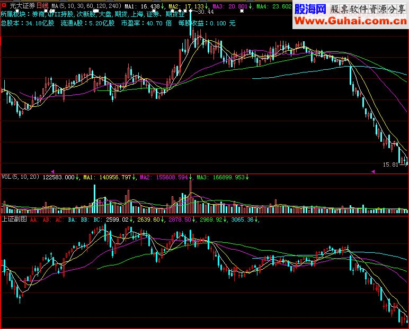The image size is (409, 329).
Task: Click the magenta MA3: 20.801 value
Action: click(230, 6)
